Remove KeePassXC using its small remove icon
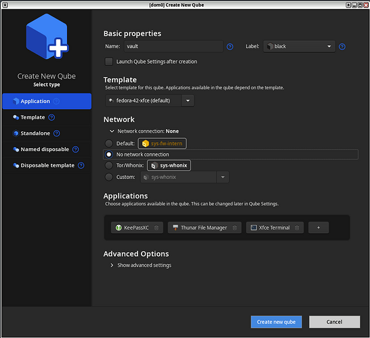This screenshot has width=370, height=338. [157, 228]
